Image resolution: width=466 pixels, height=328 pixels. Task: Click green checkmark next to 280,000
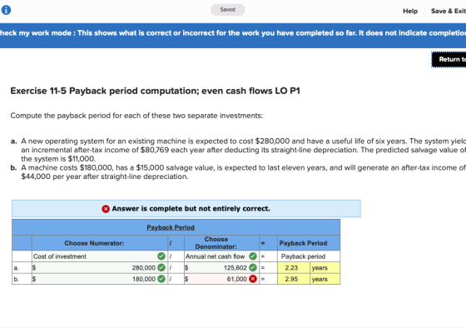pyautogui.click(x=161, y=267)
